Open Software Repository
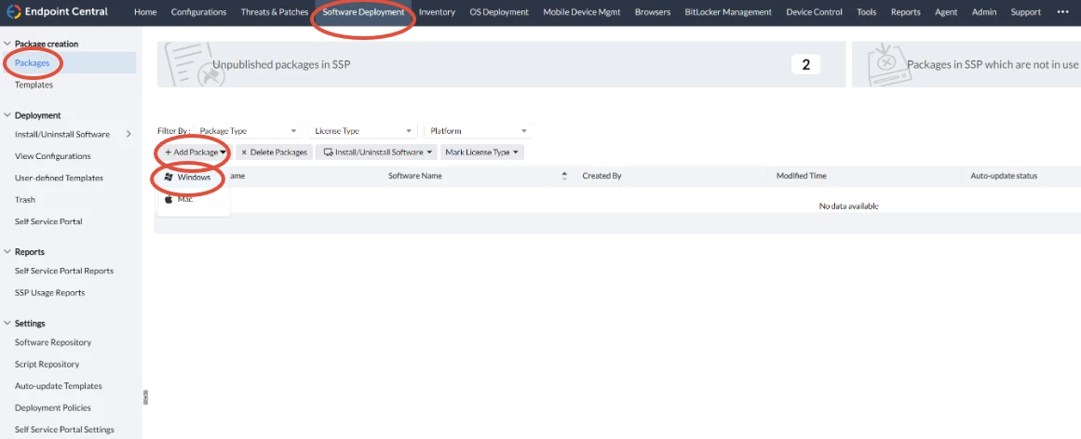This screenshot has width=1081, height=439. click(53, 342)
